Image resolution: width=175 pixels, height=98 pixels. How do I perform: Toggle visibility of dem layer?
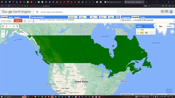click(138, 33)
